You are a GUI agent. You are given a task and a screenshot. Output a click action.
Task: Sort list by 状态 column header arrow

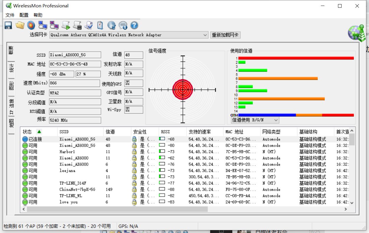click(39, 132)
